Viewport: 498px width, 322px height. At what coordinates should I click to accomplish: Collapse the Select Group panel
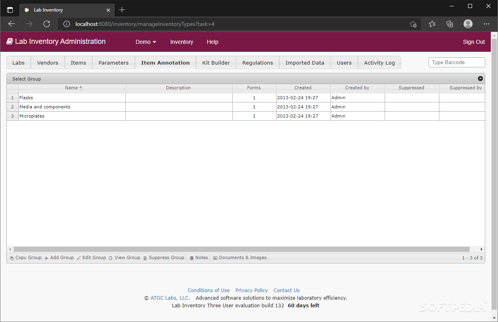click(480, 79)
